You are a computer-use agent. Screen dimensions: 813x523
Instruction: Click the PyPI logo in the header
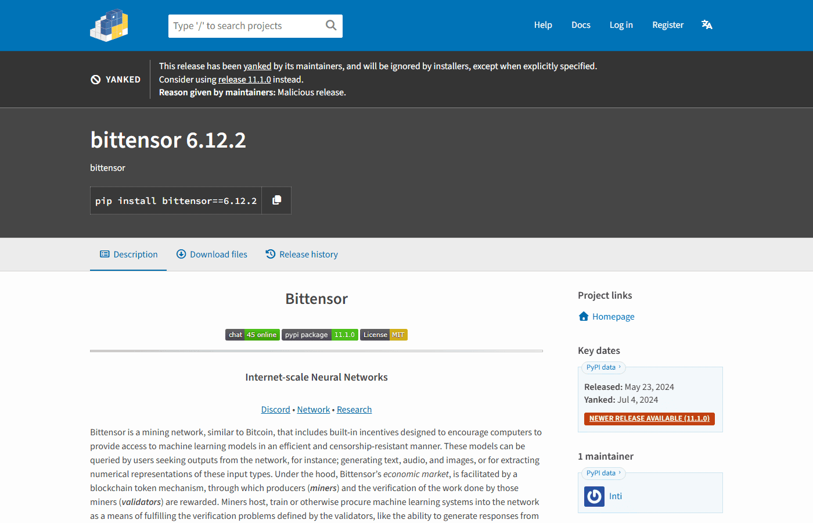coord(109,25)
